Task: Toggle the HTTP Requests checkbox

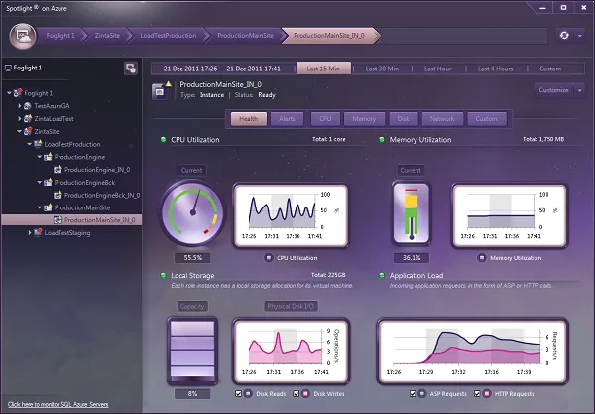Action: (x=477, y=394)
